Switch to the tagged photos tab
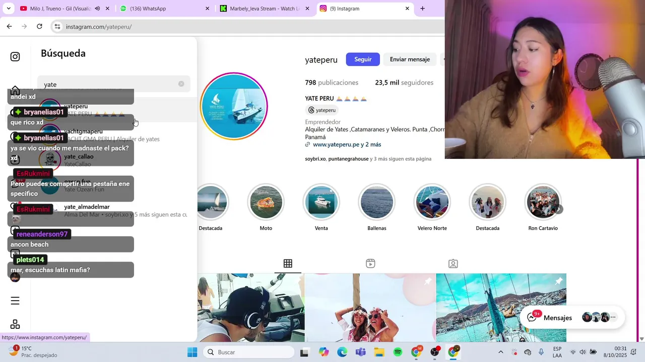645x362 pixels. pos(453,263)
